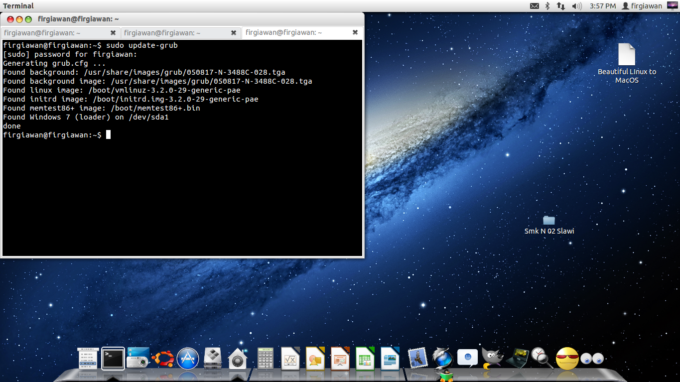This screenshot has width=680, height=382.
Task: Open LibreOffice Impress icon in dock
Action: 340,359
